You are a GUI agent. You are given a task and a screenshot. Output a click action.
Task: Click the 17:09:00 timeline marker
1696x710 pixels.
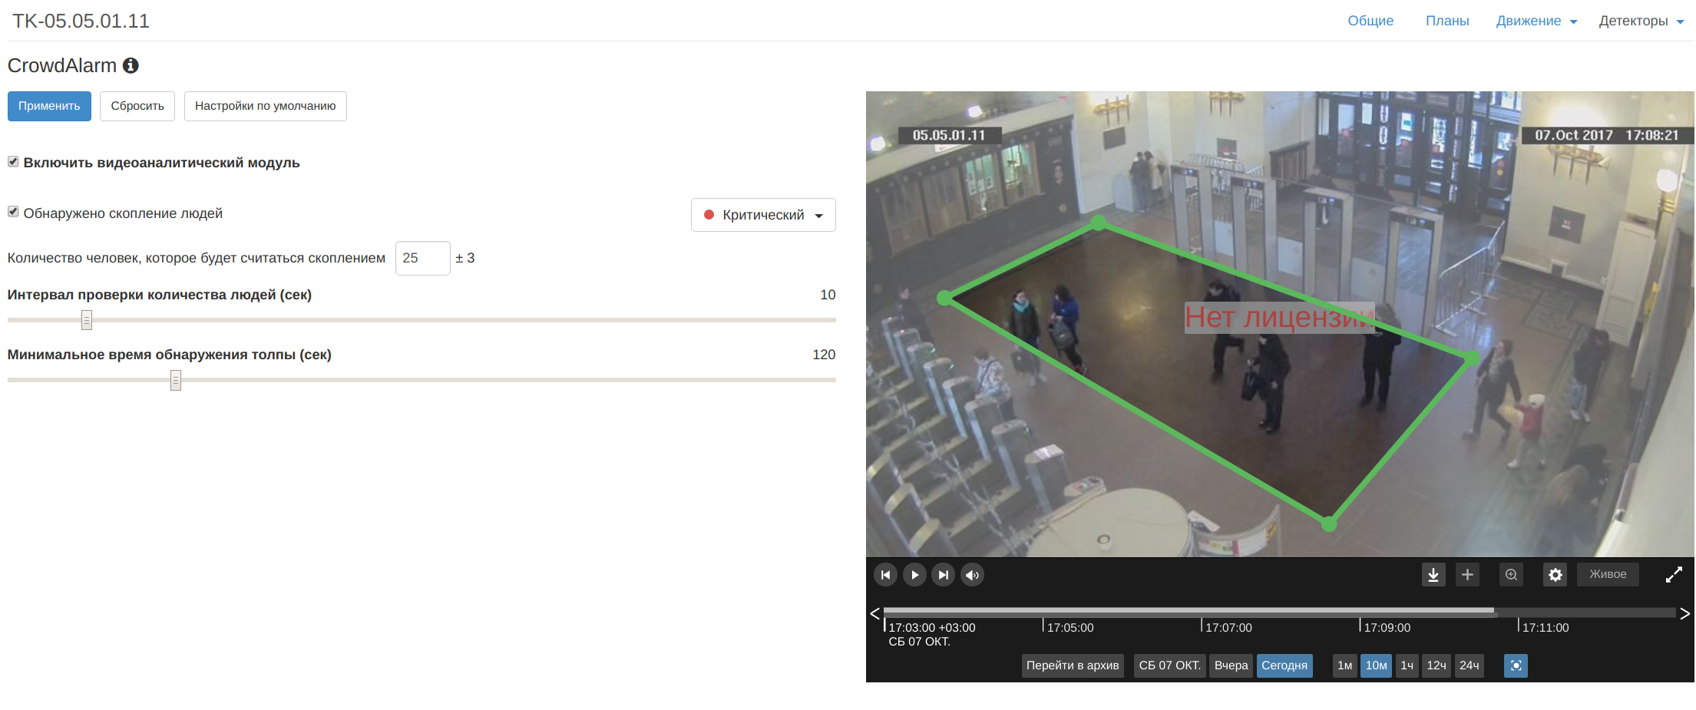pos(1387,628)
